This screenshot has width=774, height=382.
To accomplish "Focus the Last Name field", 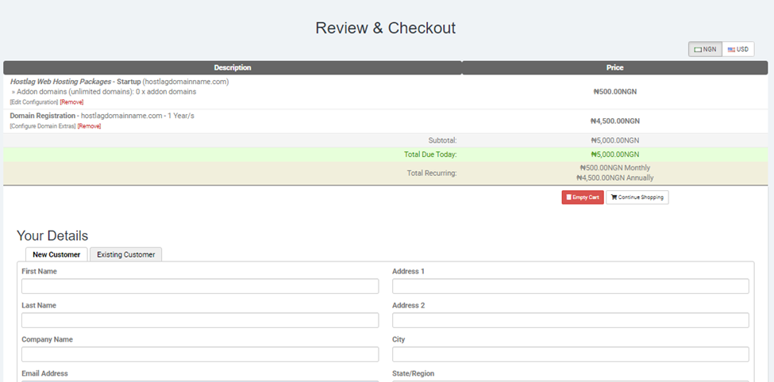I will coord(200,320).
